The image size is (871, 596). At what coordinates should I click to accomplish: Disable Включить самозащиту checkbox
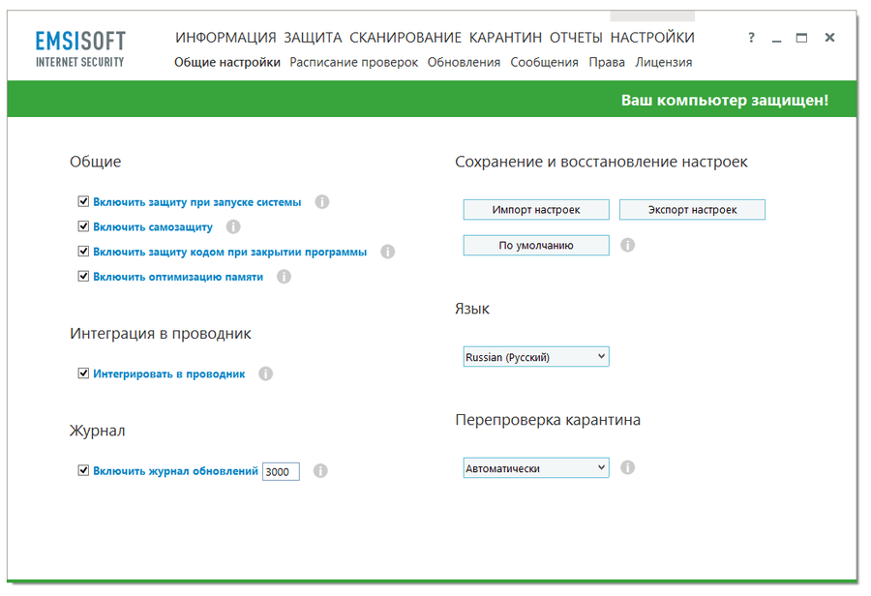[x=82, y=226]
